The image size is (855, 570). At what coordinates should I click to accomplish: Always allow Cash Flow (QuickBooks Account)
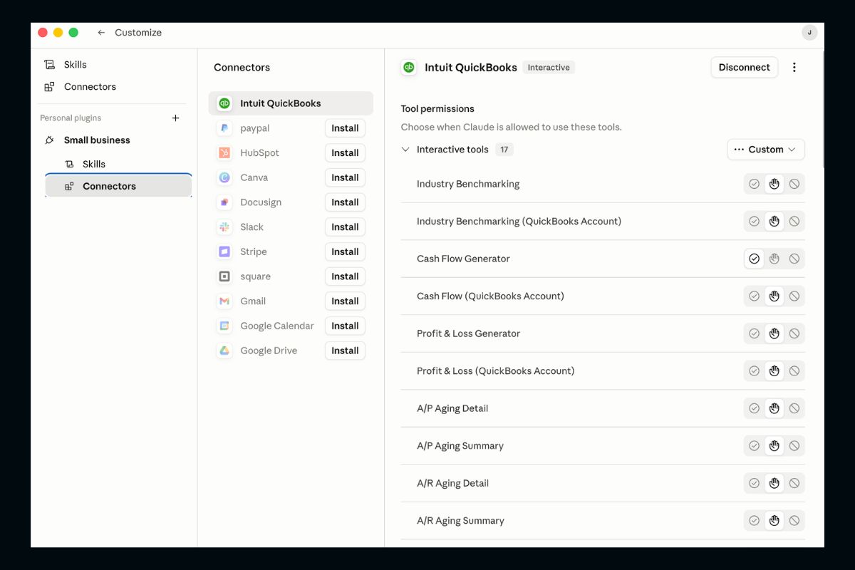[754, 296]
